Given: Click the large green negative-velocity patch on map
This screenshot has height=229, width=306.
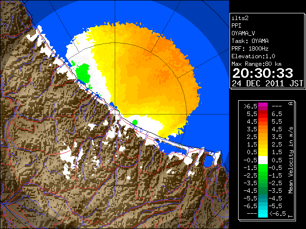Looking at the screenshot, I should pyautogui.click(x=83, y=73).
